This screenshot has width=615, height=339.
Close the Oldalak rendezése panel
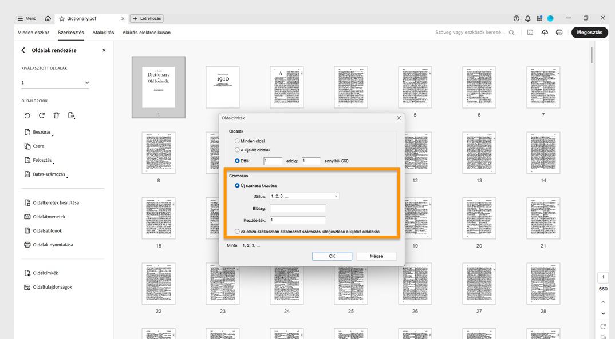coord(104,50)
